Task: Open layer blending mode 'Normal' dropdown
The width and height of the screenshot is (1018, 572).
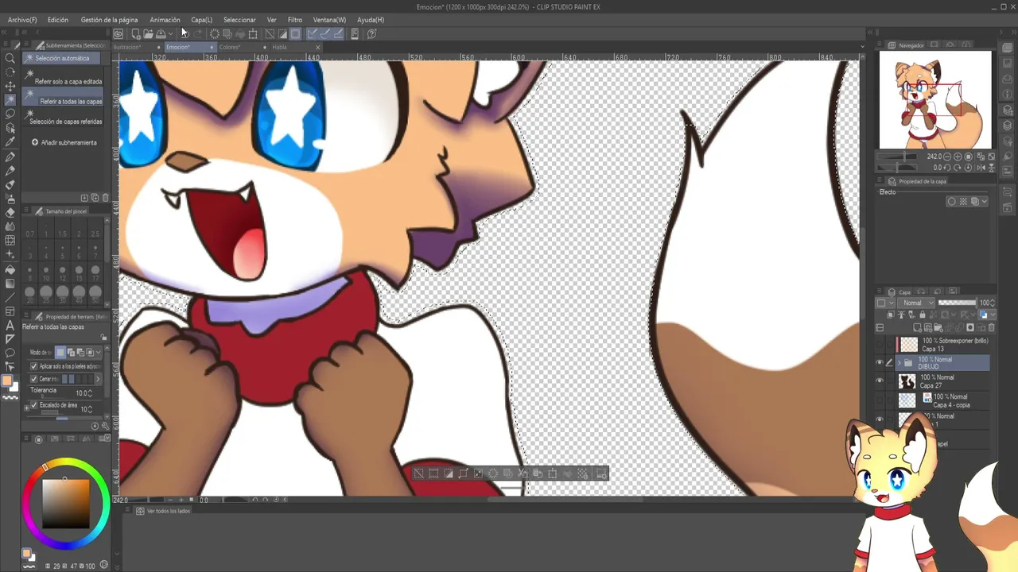Action: [x=917, y=303]
